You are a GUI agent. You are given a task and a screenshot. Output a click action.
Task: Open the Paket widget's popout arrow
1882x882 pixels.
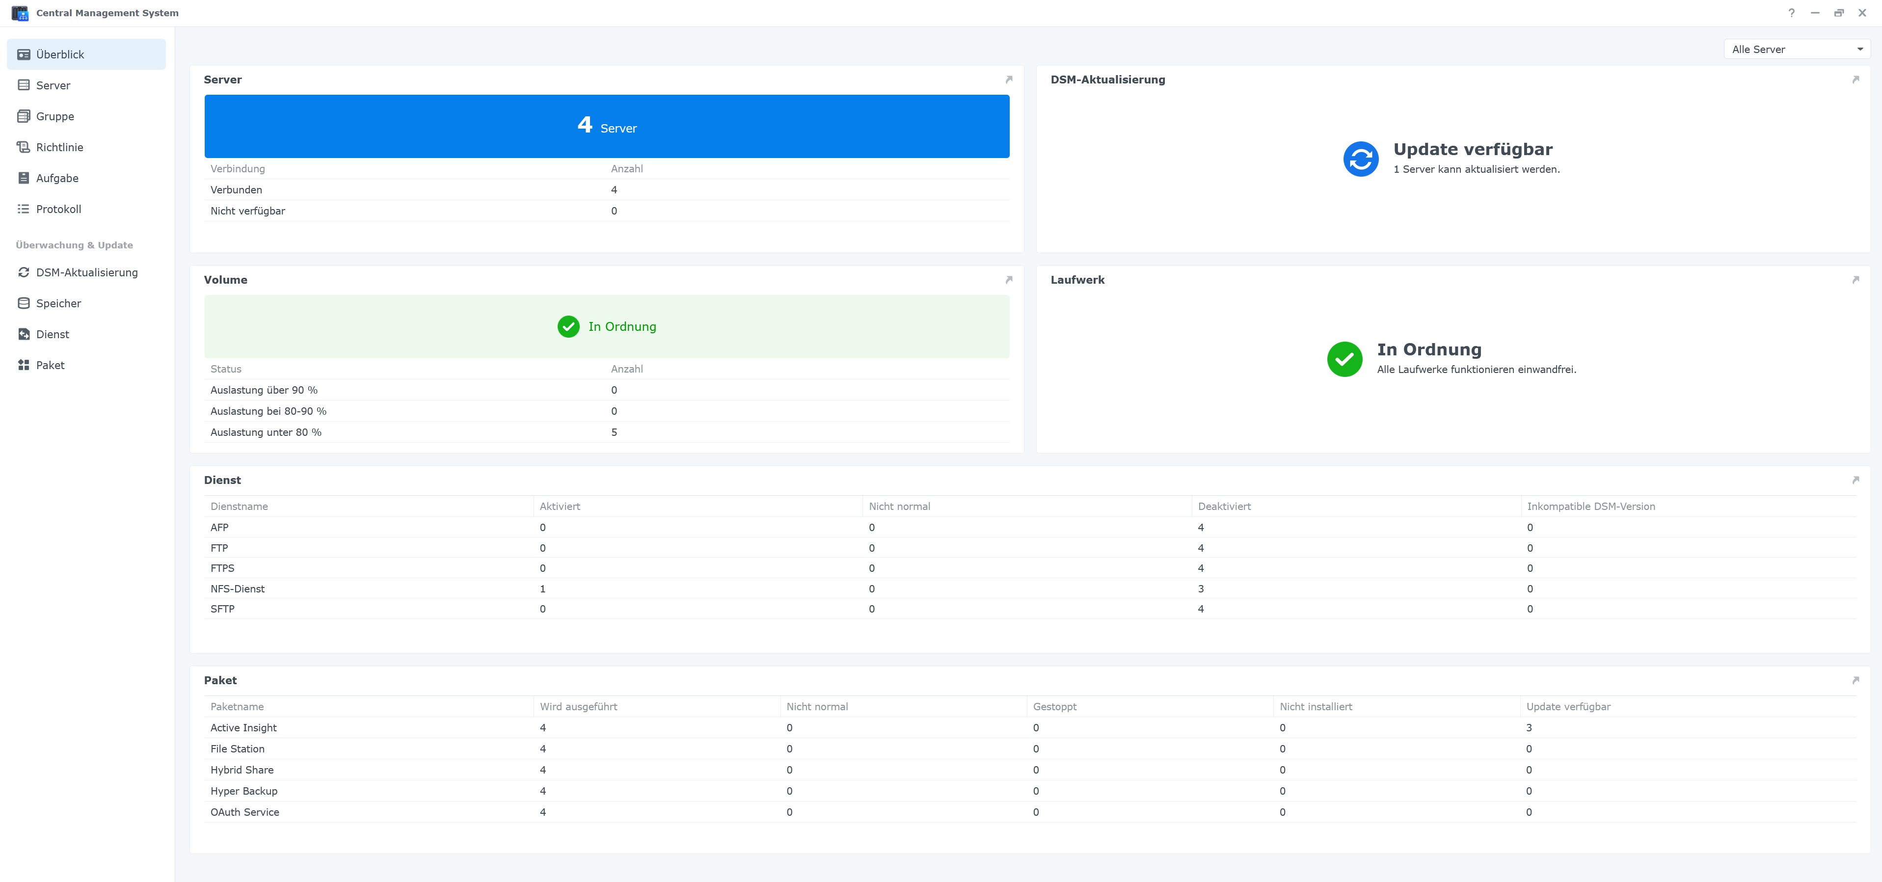pyautogui.click(x=1855, y=680)
